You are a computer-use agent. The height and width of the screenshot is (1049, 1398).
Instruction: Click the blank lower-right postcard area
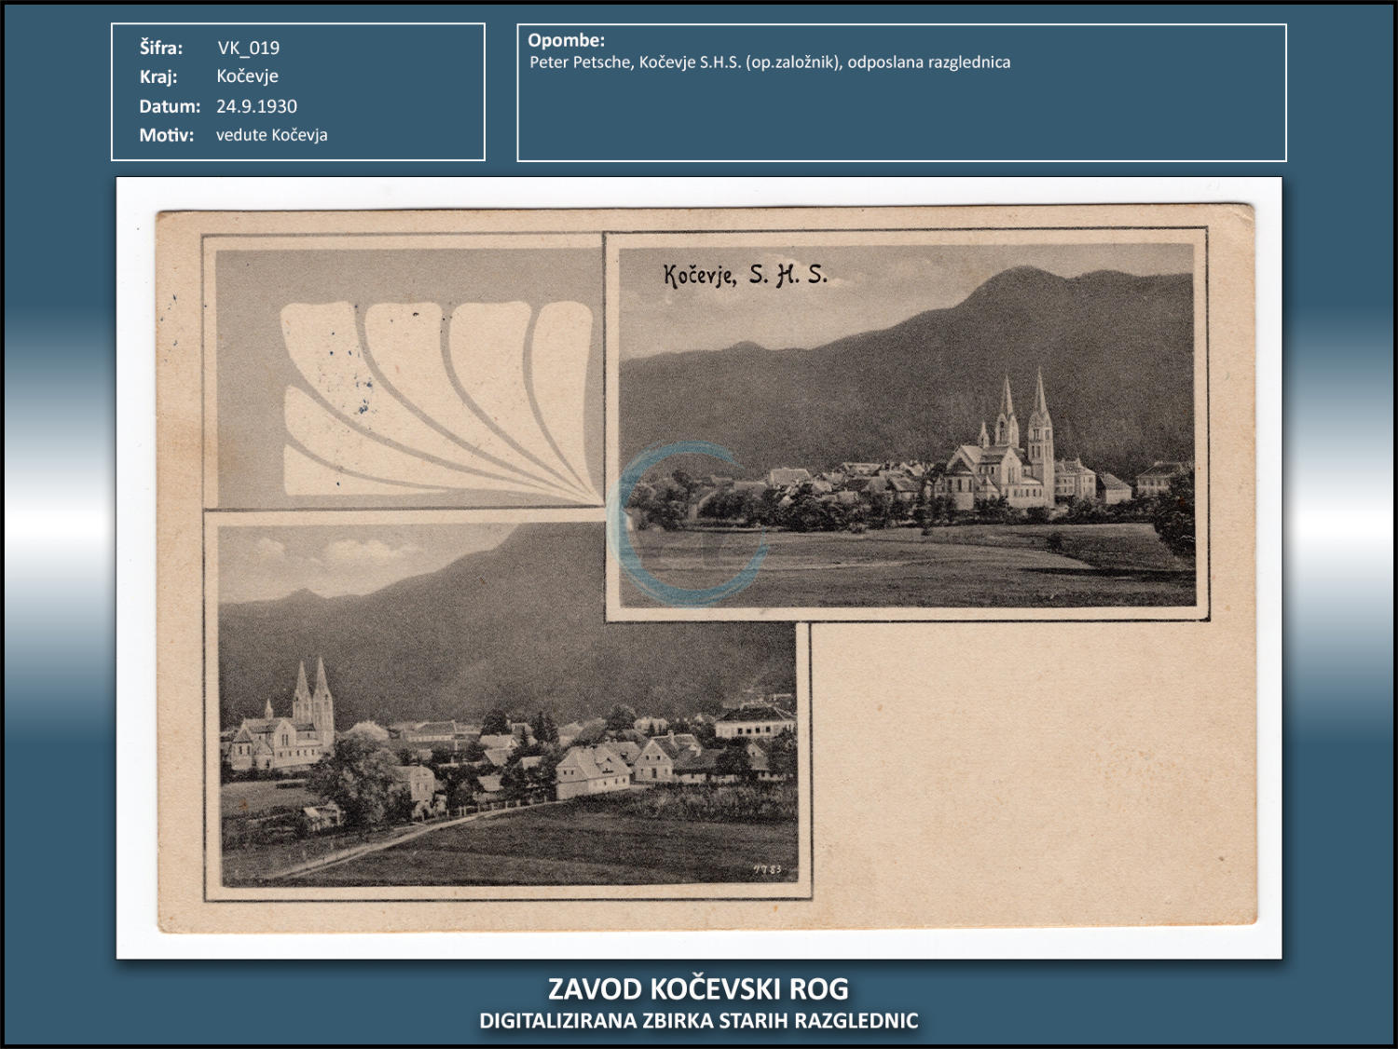(x=1025, y=773)
